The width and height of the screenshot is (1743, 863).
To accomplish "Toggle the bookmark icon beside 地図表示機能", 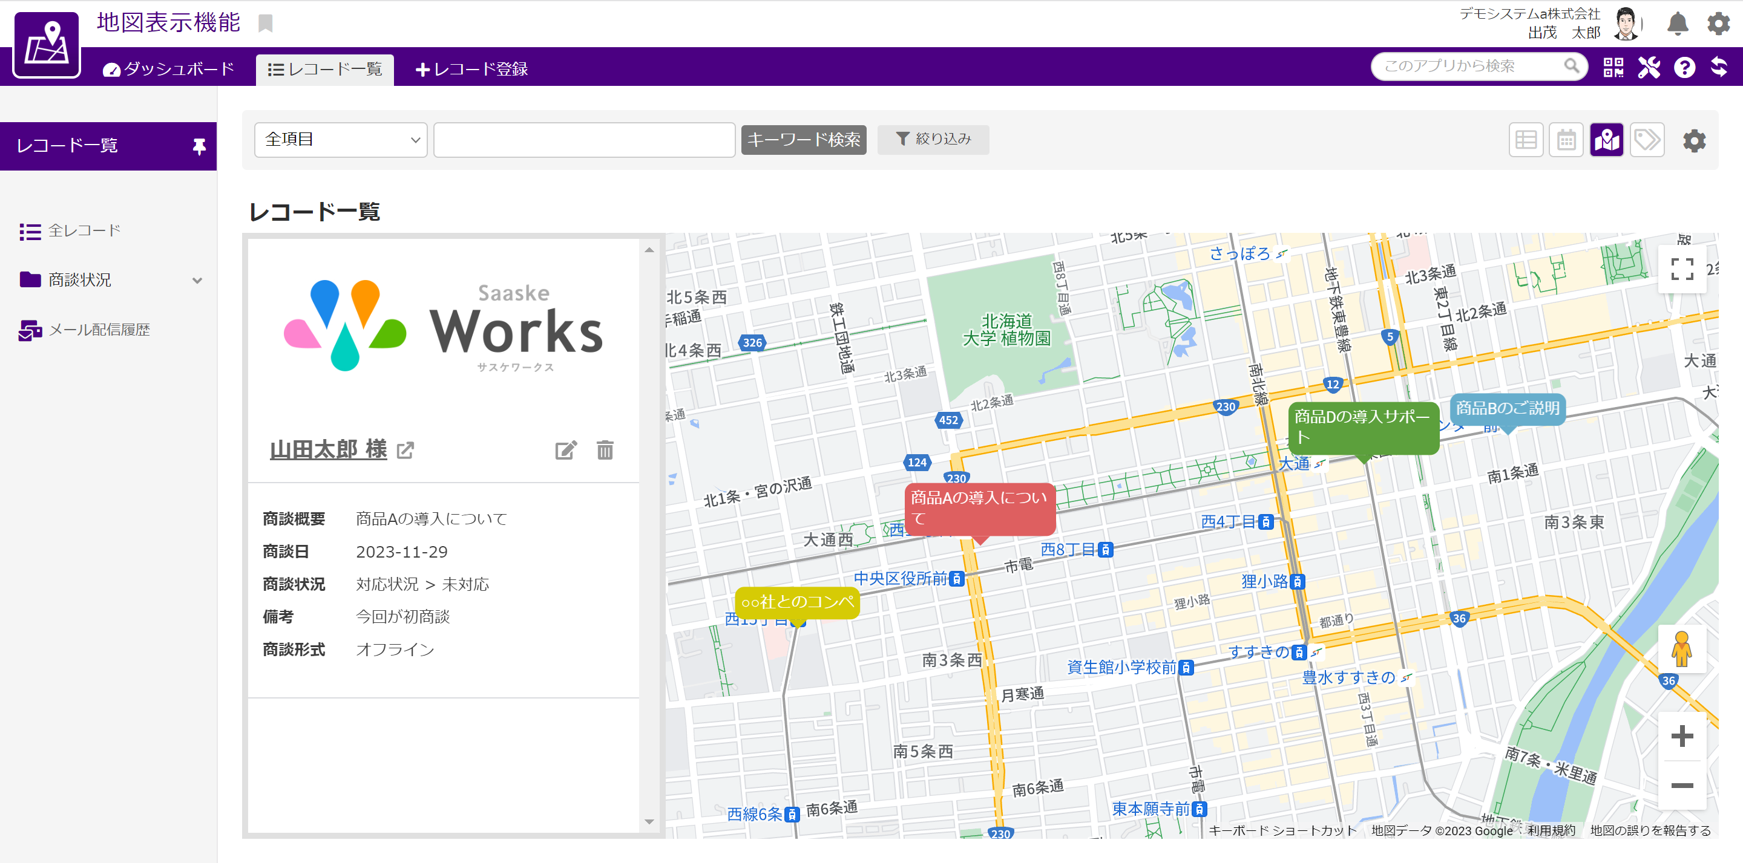I will [x=265, y=23].
